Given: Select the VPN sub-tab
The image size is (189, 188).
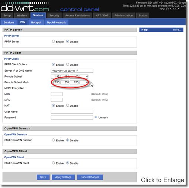Looking at the screenshot, I should coord(23,22).
